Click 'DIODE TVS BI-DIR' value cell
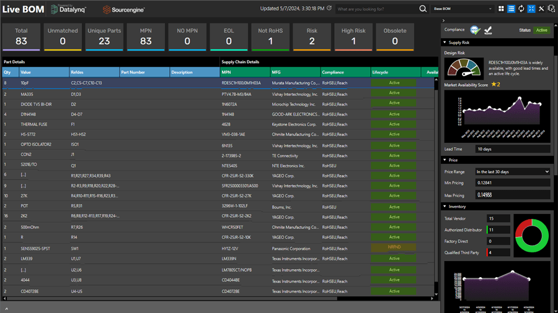 [36, 105]
